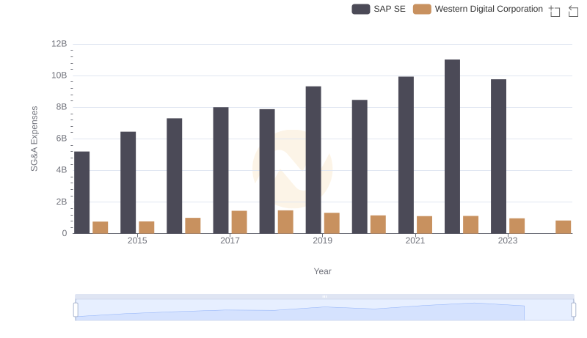
Task: Click the top grip of the zoom slider
Action: (324, 296)
